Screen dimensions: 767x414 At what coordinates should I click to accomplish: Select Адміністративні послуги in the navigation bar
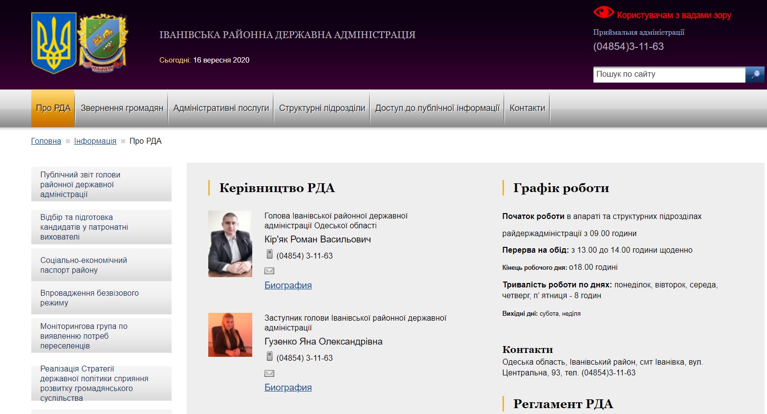[x=221, y=108]
